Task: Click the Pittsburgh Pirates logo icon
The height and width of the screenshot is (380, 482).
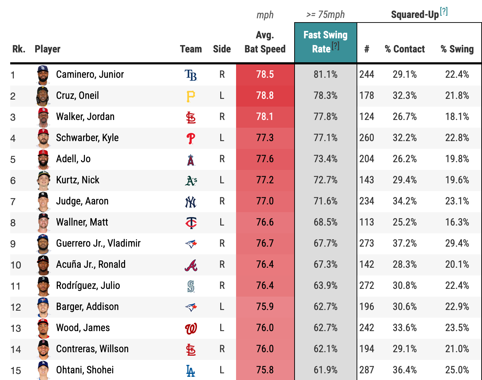Action: pos(191,96)
